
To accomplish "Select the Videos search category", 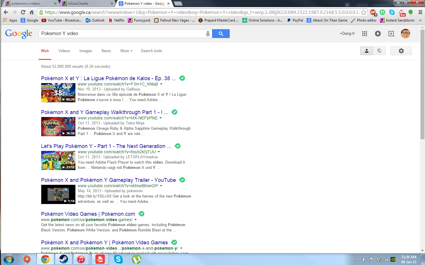I will [64, 51].
